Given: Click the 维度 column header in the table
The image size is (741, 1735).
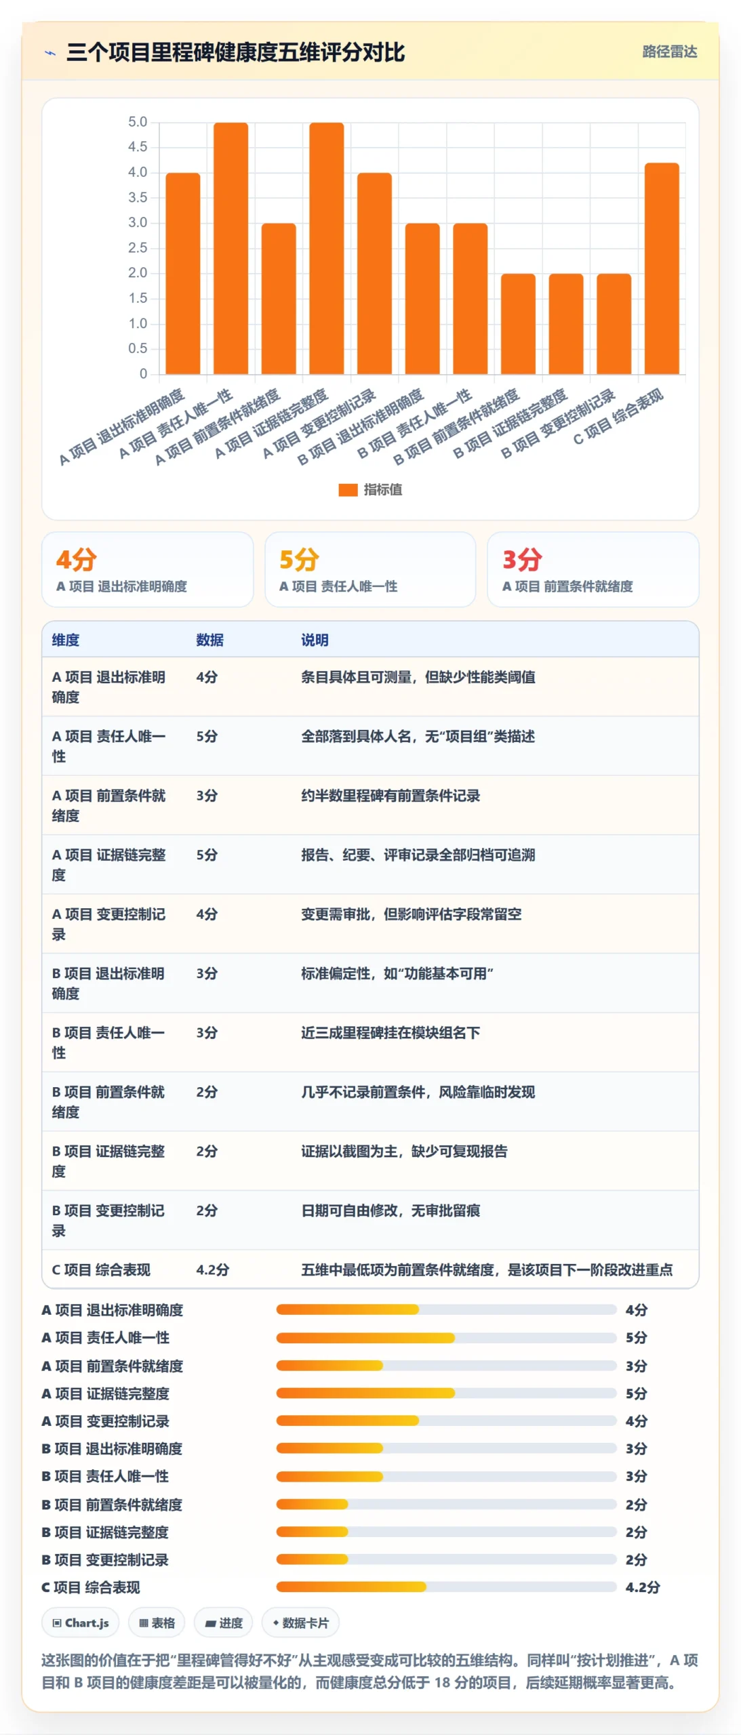Looking at the screenshot, I should (66, 640).
